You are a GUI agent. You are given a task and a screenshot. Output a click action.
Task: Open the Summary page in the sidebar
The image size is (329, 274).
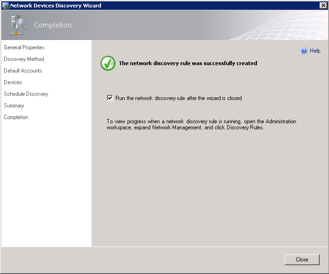[14, 106]
